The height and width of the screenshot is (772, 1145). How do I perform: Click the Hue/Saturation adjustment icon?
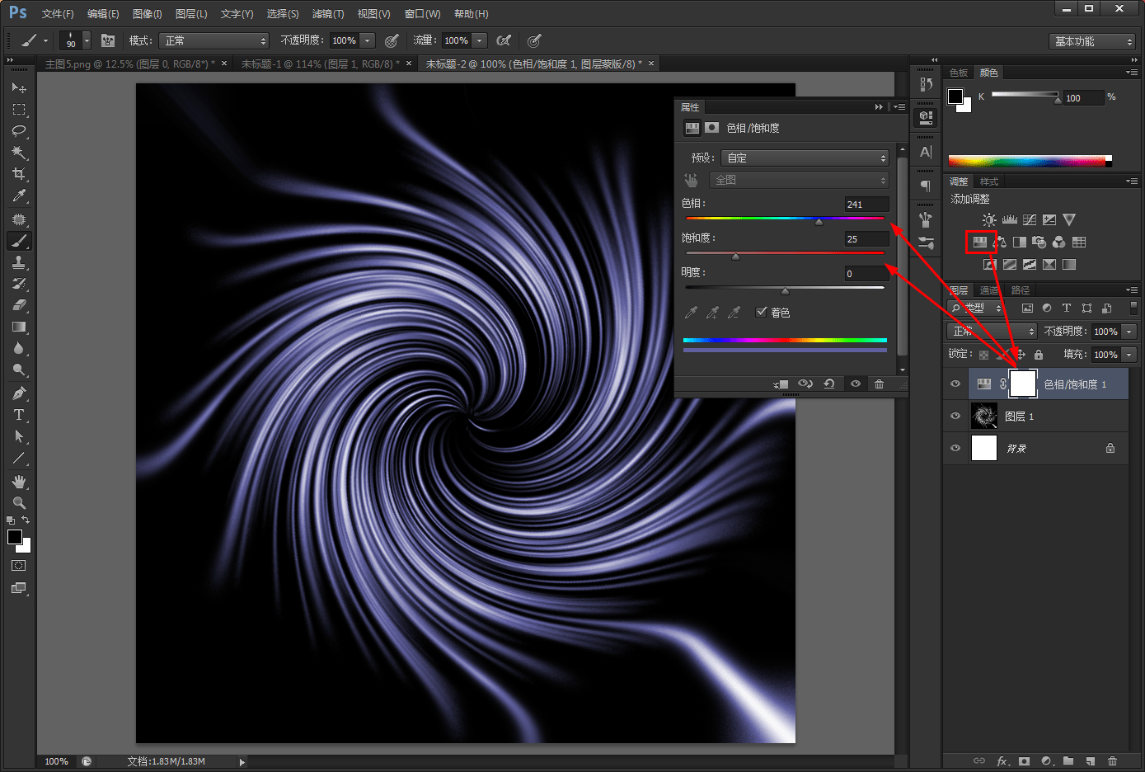click(x=980, y=242)
